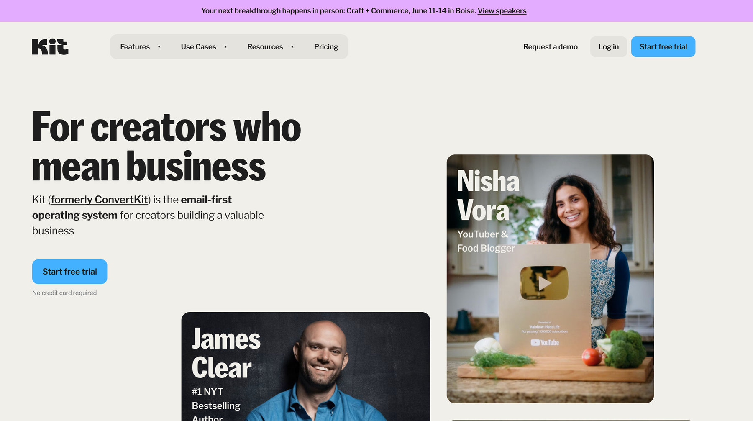This screenshot has width=753, height=421.
Task: Click Request a demo
Action: [550, 47]
